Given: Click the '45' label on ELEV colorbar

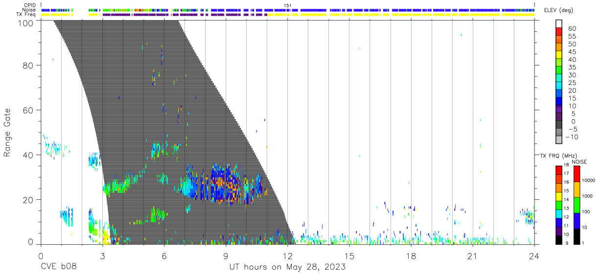Looking at the screenshot, I should click(571, 52).
